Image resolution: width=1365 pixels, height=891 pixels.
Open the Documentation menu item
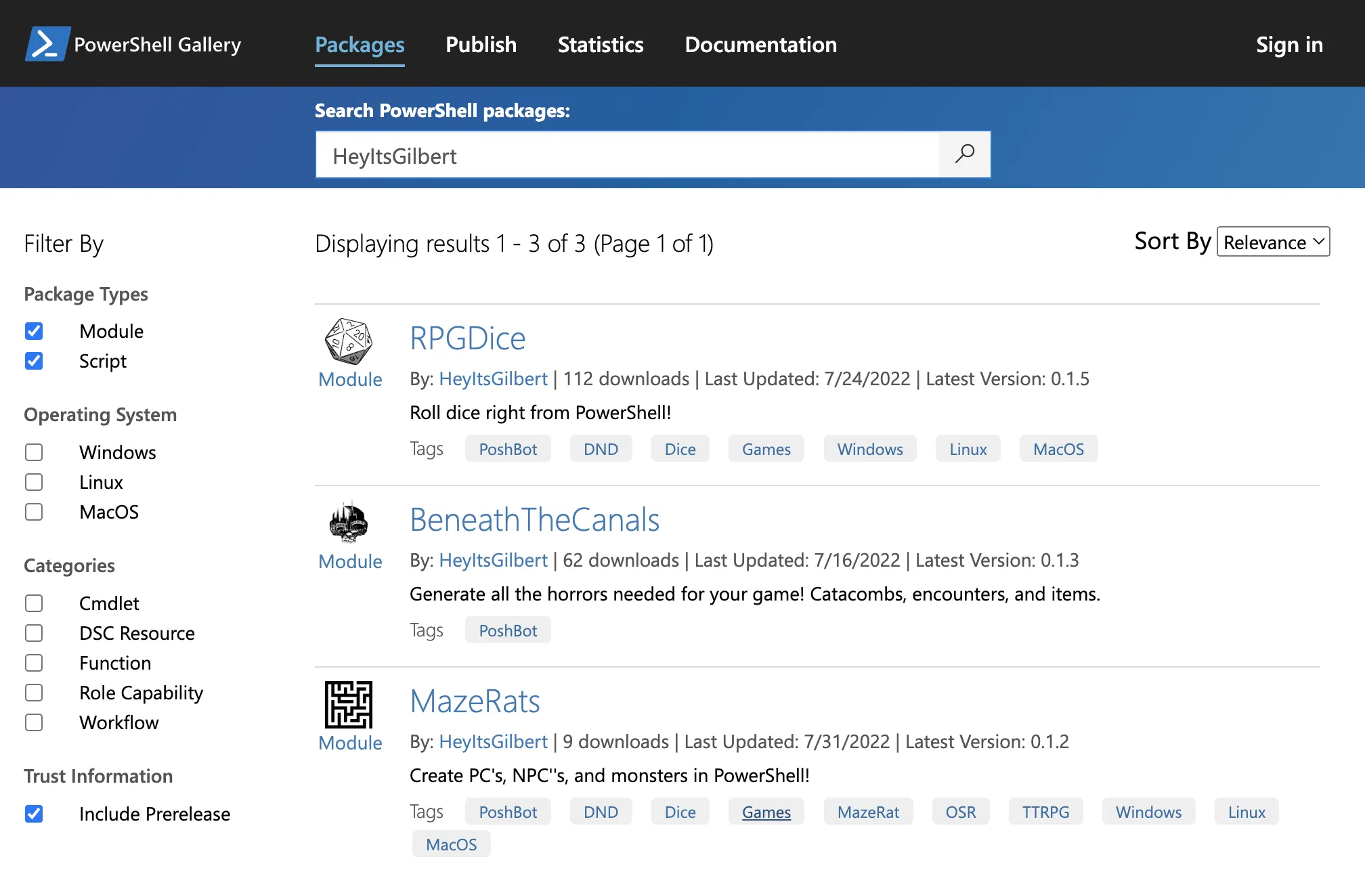(x=760, y=45)
